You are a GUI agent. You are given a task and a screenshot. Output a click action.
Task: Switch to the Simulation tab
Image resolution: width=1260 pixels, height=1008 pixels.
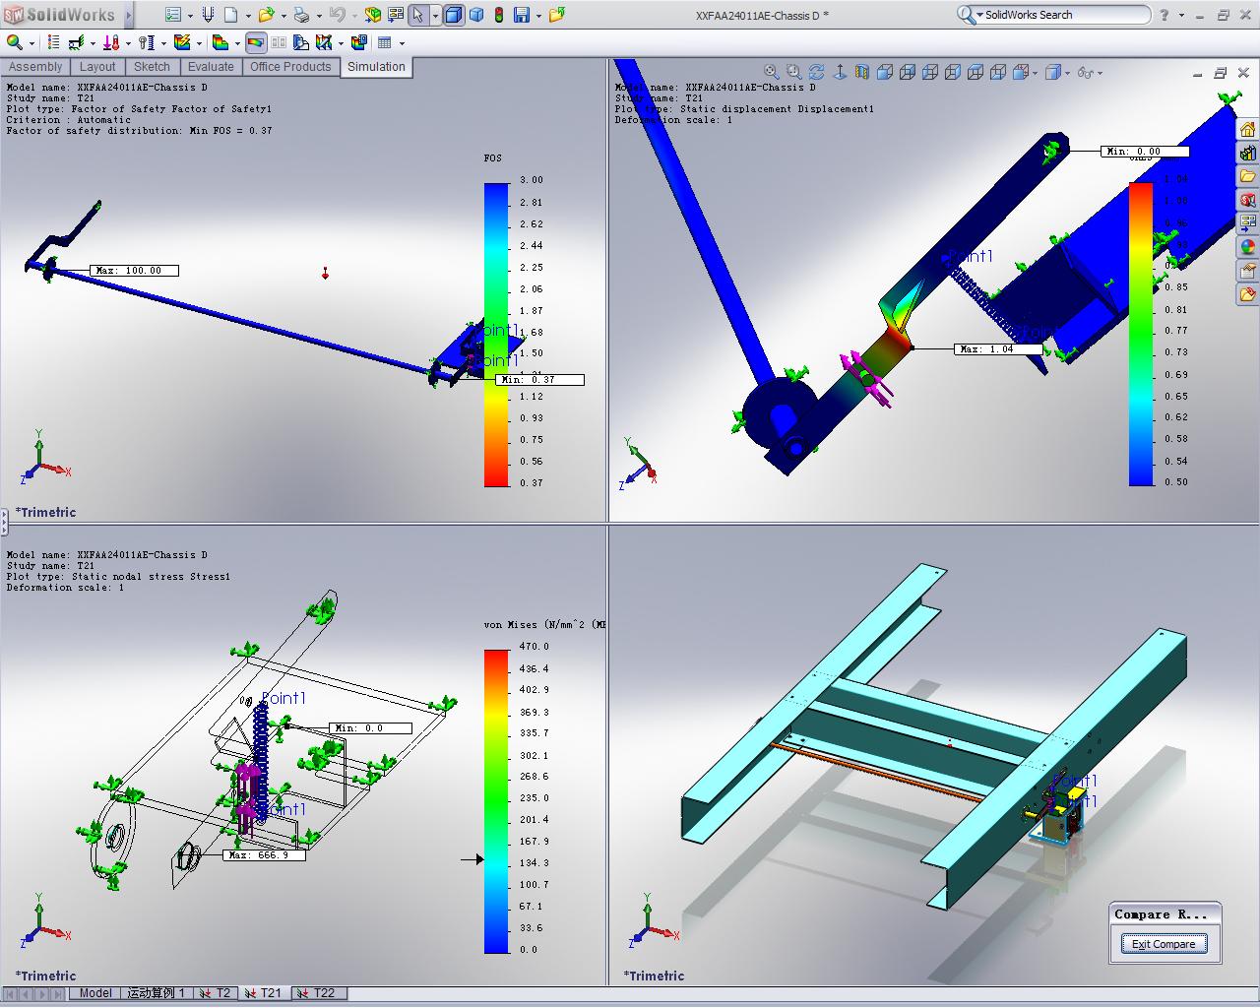[376, 67]
